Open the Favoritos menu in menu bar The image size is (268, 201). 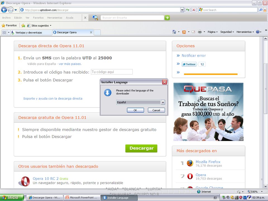tap(38, 18)
